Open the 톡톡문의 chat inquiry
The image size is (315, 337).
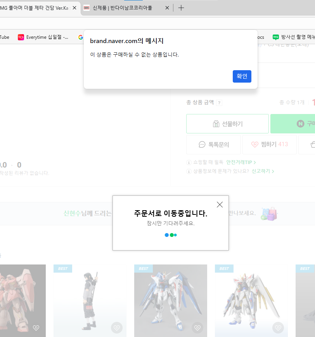coord(213,145)
